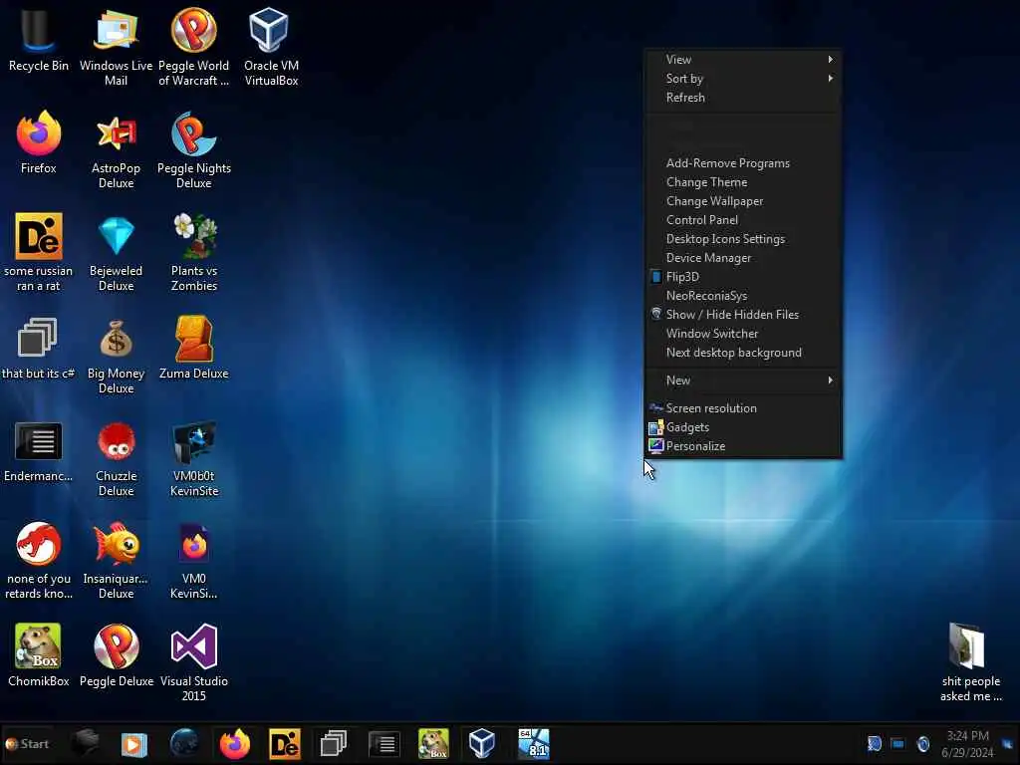Select Peggle World of Warcraft desktop icon

(194, 47)
